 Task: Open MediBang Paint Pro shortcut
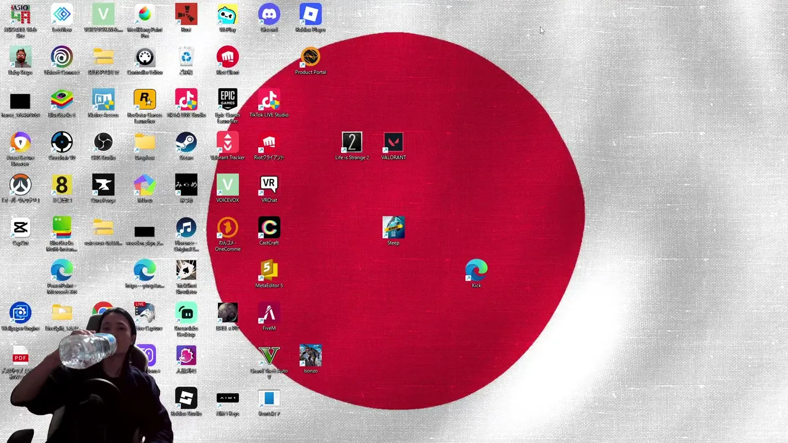[x=145, y=15]
